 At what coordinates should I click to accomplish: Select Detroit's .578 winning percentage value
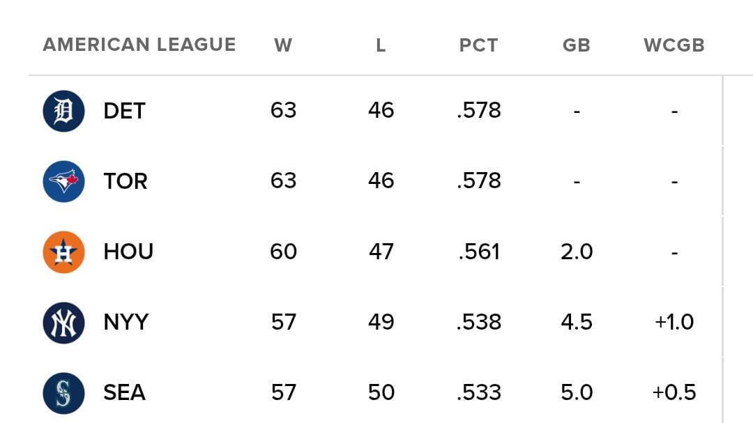(478, 110)
